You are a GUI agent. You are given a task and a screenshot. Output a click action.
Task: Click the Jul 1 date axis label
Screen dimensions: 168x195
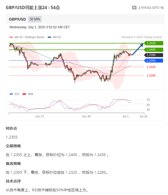[x=125, y=116]
